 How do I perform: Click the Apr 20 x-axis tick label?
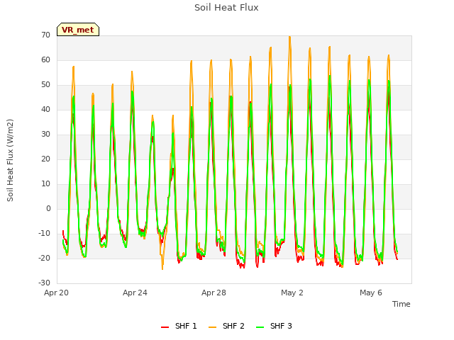tap(56, 293)
